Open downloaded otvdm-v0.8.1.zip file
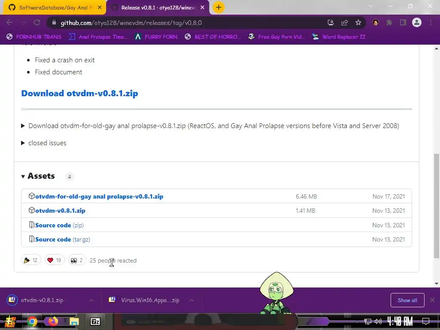 [x=42, y=300]
